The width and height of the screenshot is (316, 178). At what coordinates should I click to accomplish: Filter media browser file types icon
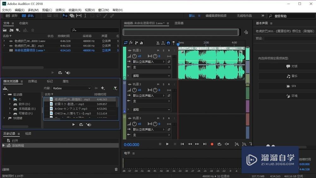tap(115, 88)
